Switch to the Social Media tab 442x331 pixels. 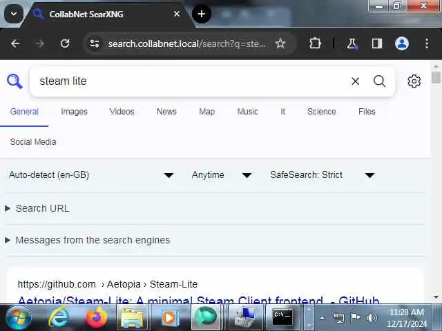(33, 142)
